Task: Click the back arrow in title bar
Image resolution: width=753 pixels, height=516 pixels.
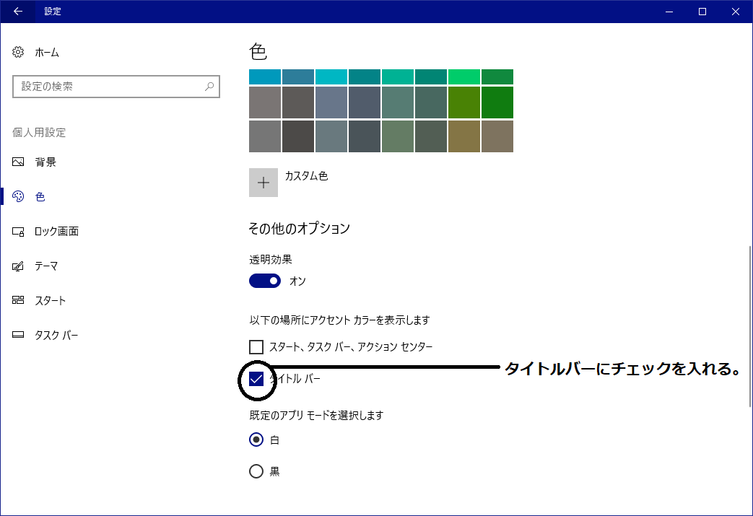Action: (x=17, y=12)
